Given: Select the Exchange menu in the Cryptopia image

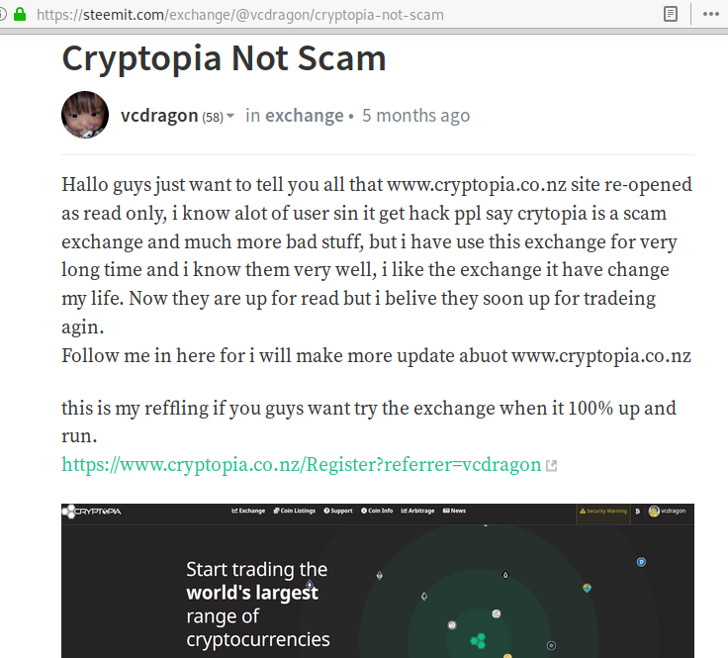Looking at the screenshot, I should (x=248, y=511).
